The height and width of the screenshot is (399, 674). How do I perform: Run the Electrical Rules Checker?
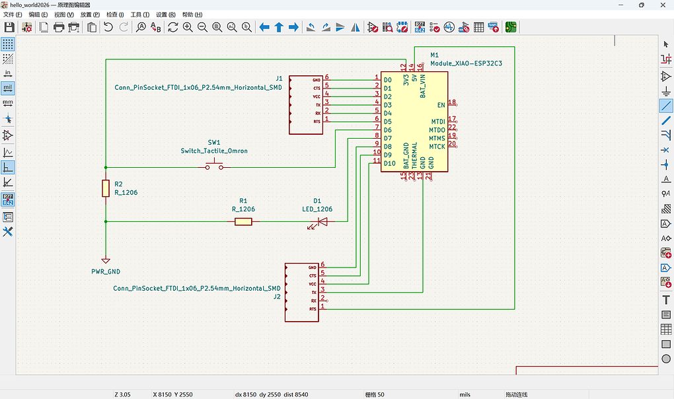click(x=435, y=26)
